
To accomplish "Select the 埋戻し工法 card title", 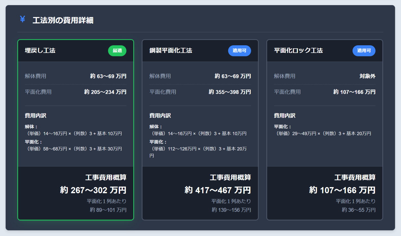I will (x=40, y=50).
